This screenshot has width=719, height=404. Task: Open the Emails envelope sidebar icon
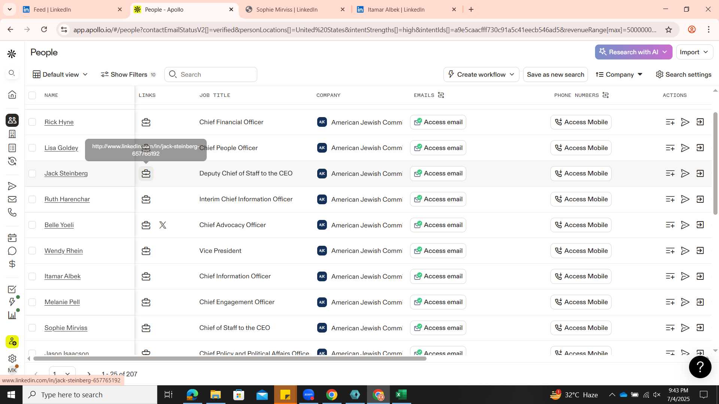(x=12, y=199)
